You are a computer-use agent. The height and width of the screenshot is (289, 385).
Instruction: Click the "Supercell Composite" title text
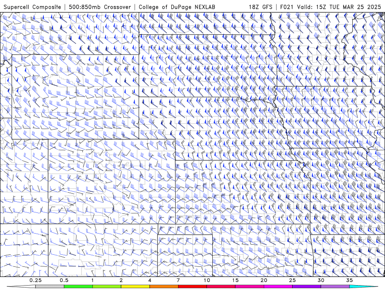[x=32, y=7]
